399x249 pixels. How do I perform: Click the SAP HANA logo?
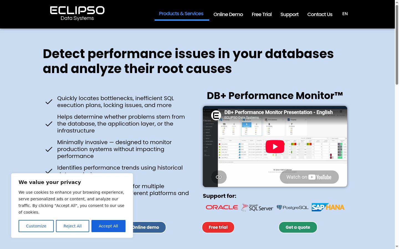(328, 207)
